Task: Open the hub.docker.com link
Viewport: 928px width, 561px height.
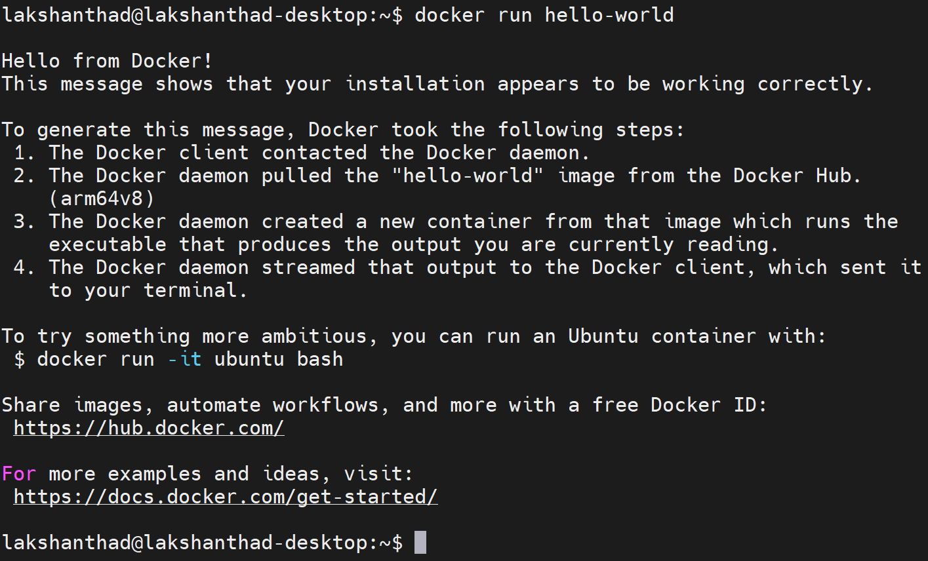Action: pyautogui.click(x=149, y=428)
